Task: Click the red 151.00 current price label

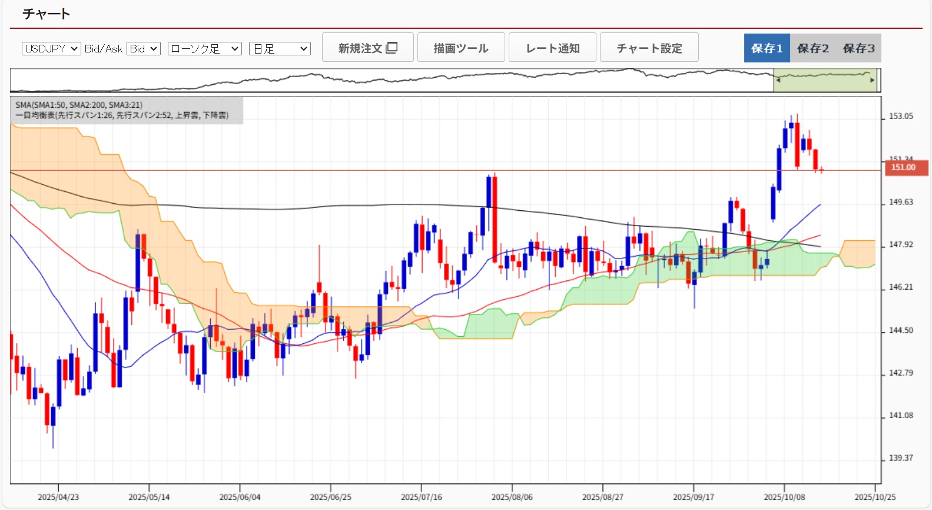Action: (x=903, y=167)
